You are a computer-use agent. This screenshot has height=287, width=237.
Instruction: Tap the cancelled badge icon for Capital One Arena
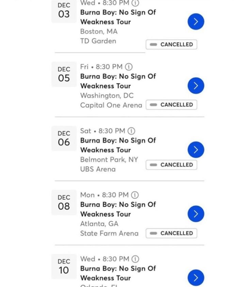tap(154, 105)
